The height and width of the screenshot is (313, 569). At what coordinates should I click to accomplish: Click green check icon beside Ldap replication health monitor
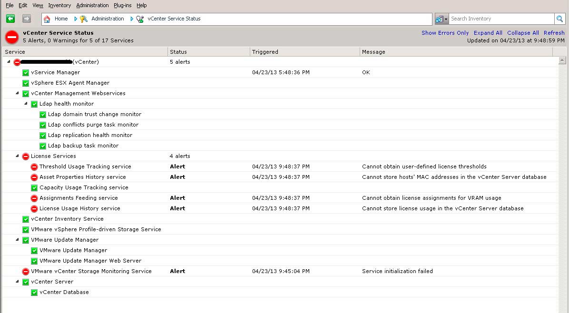coord(43,135)
